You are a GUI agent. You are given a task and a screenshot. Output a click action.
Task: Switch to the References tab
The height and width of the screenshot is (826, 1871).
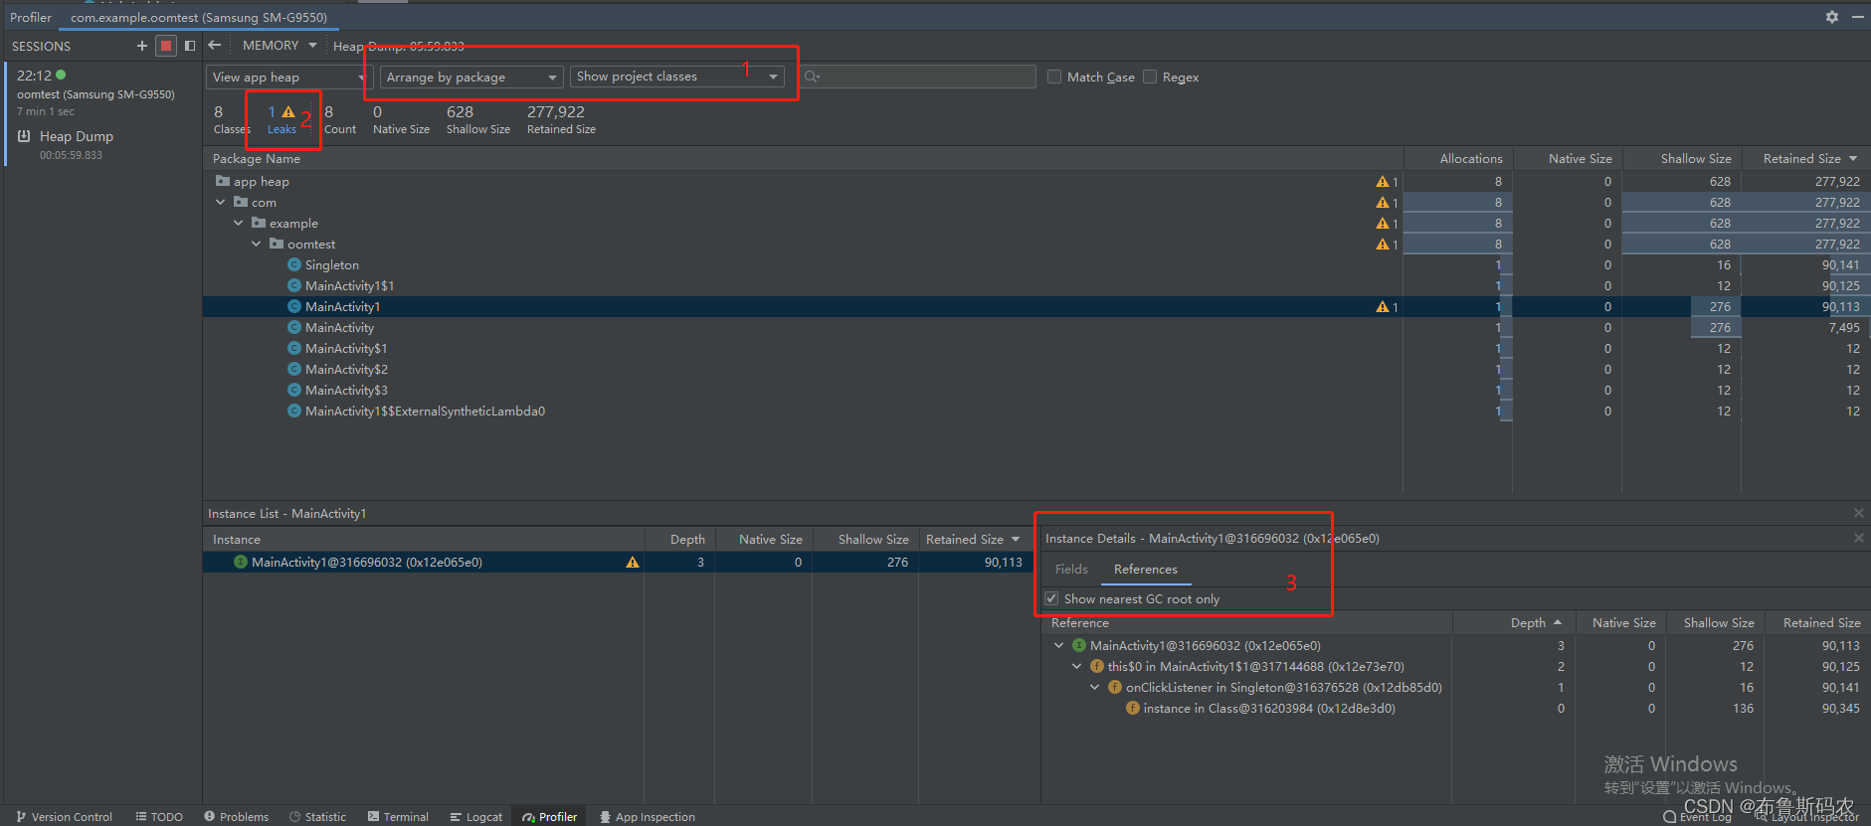tap(1146, 570)
